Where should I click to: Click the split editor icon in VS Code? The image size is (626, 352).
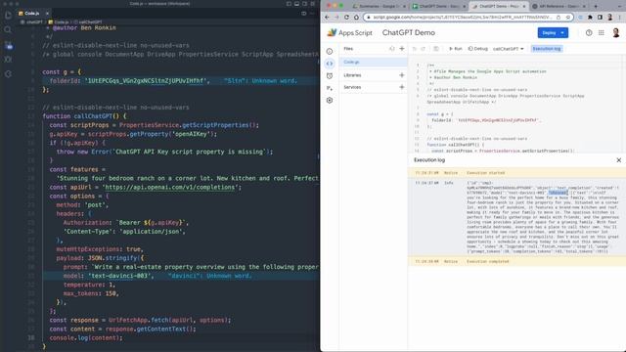point(304,13)
